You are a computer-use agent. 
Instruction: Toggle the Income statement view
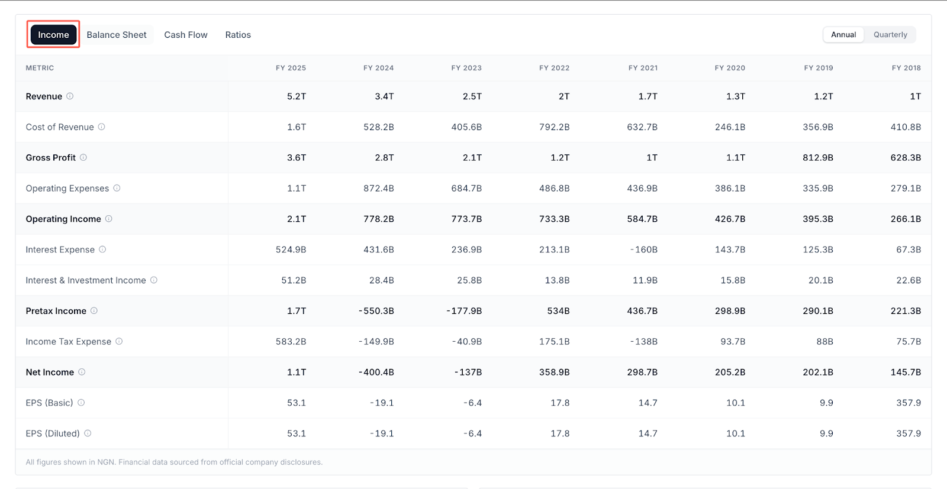pyautogui.click(x=53, y=34)
